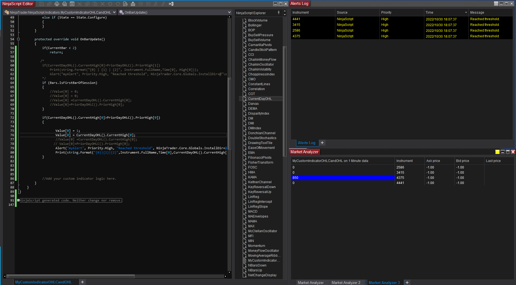Collapse the OnBarUpdate code block at line 54
Screen dimensions: 516x285
click(x=19, y=39)
